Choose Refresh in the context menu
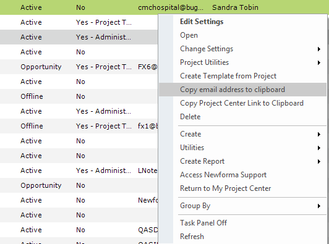The height and width of the screenshot is (244, 329). [x=192, y=237]
